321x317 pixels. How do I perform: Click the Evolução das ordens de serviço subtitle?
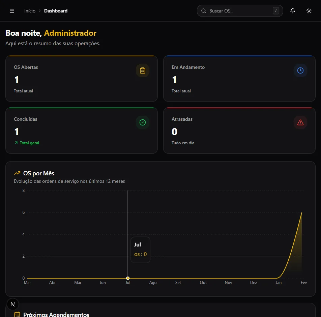click(69, 181)
